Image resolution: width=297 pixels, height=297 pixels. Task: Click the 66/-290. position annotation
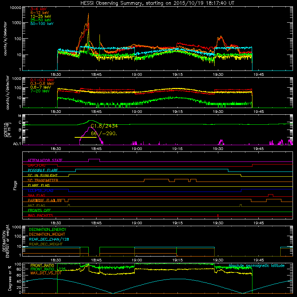(x=104, y=134)
